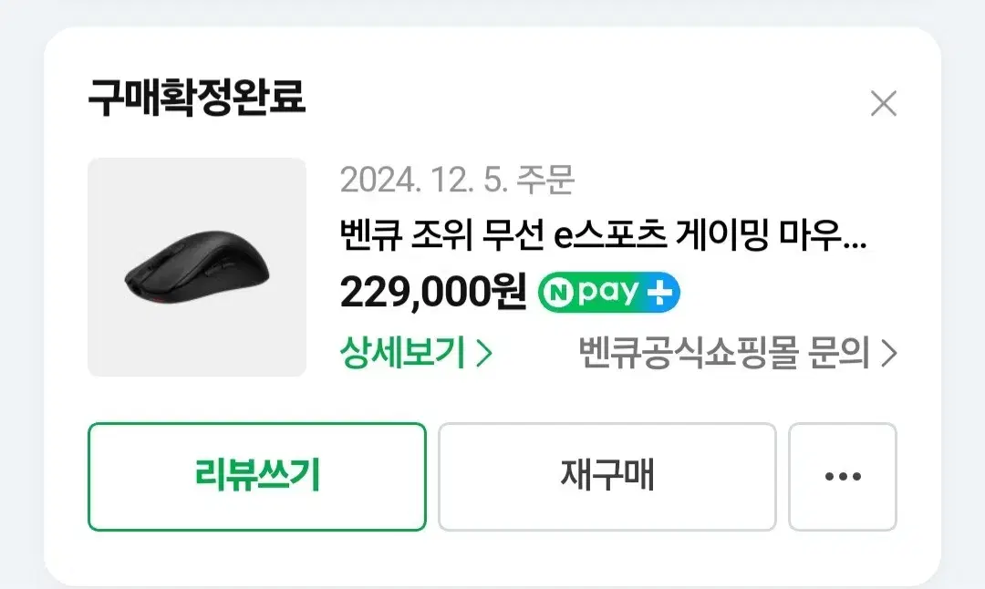Dismiss the 구매확정완료 card with X icon

(883, 104)
